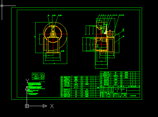The width and height of the screenshot is (158, 117).
Task: Click the crosshair cursor pickbox
Action: pos(2,6)
